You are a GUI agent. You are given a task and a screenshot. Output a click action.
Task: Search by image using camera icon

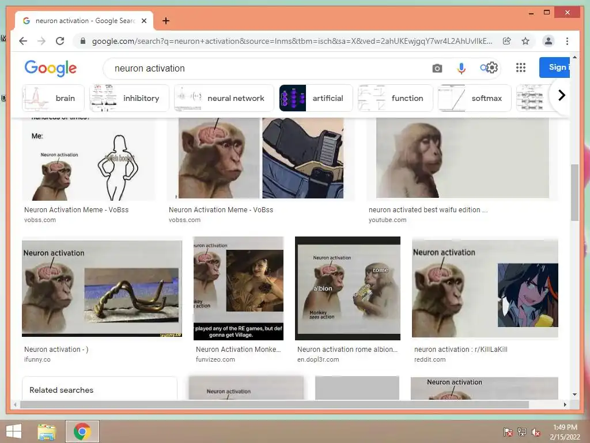pyautogui.click(x=437, y=68)
